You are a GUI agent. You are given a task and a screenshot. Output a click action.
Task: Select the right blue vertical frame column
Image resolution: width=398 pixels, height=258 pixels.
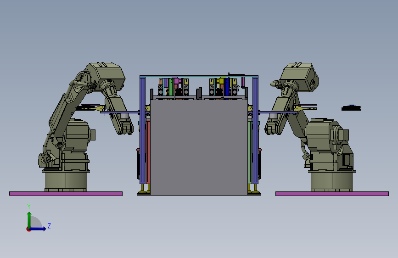pos(255,130)
